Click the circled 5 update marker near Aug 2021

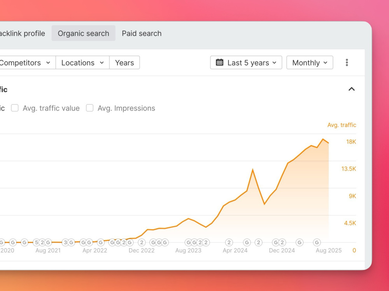tap(37, 242)
